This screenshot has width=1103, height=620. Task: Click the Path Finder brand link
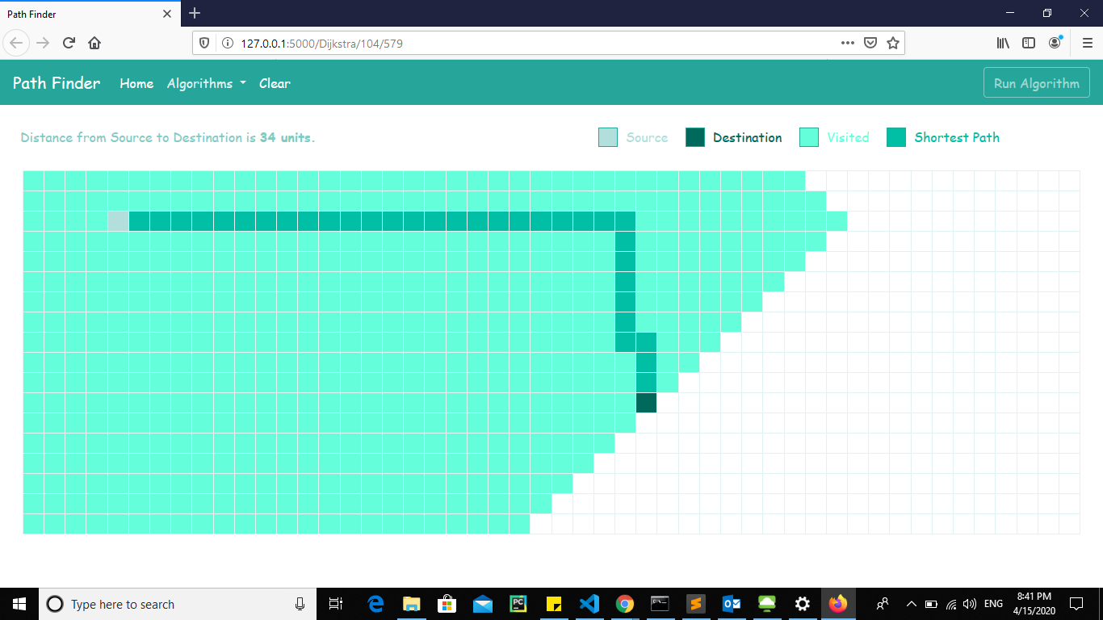point(57,83)
